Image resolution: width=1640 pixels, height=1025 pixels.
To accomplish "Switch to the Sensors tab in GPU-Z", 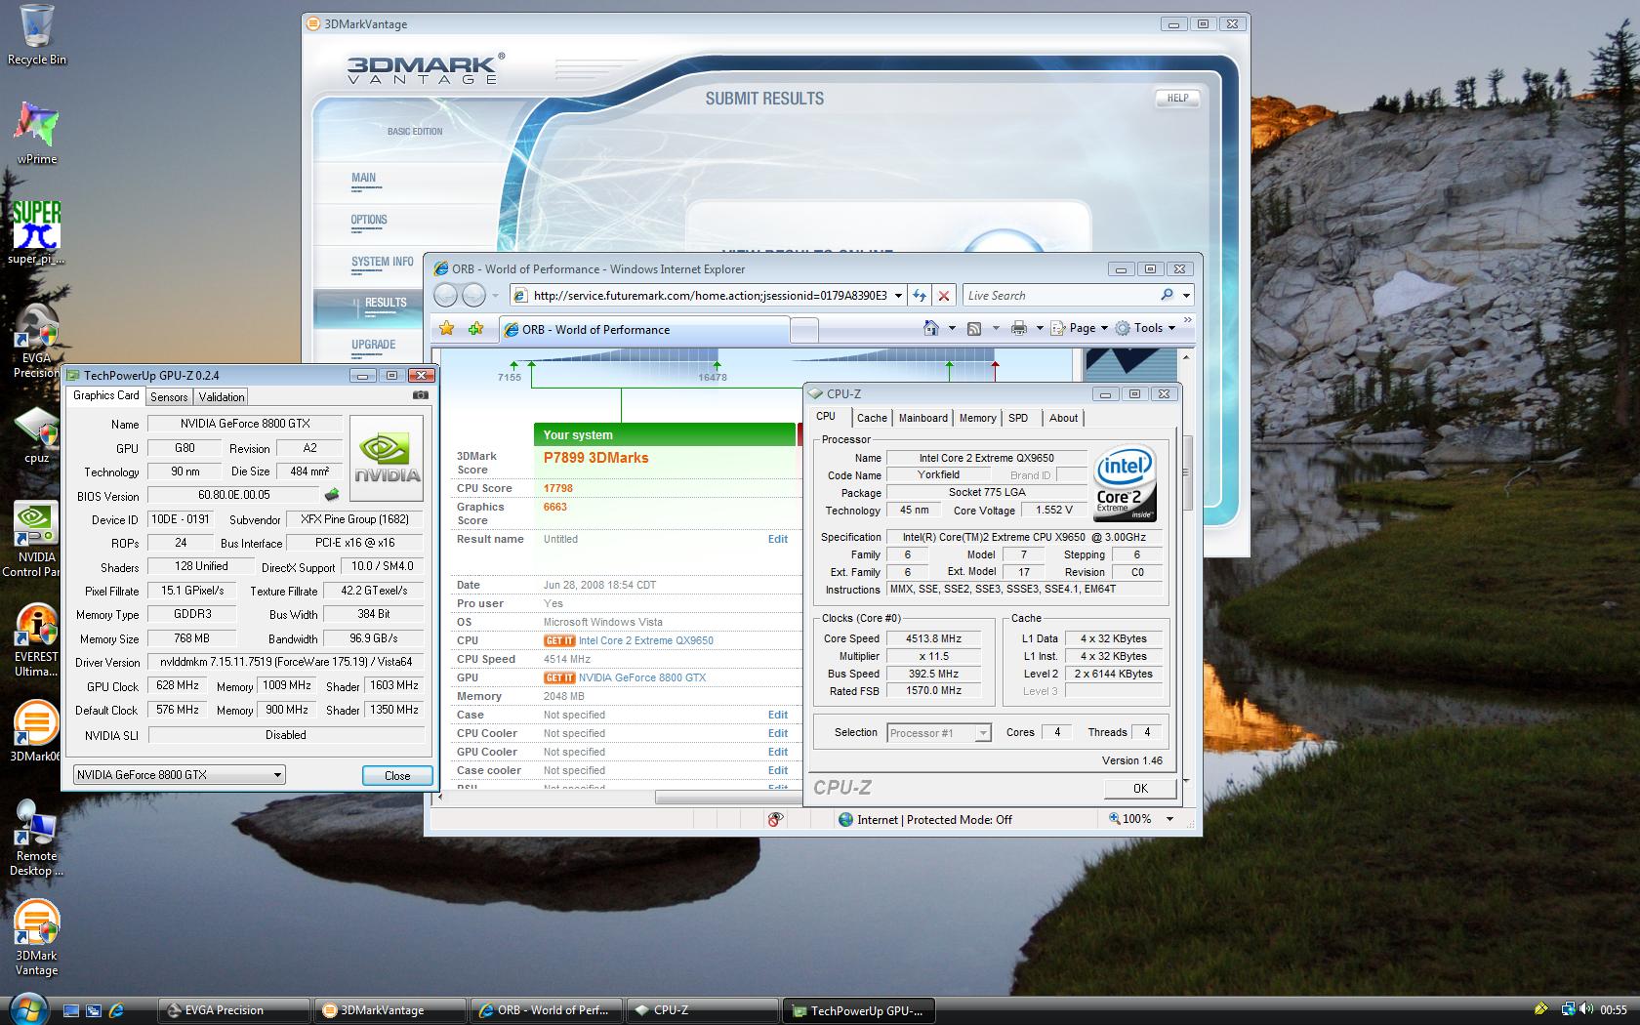I will [169, 396].
